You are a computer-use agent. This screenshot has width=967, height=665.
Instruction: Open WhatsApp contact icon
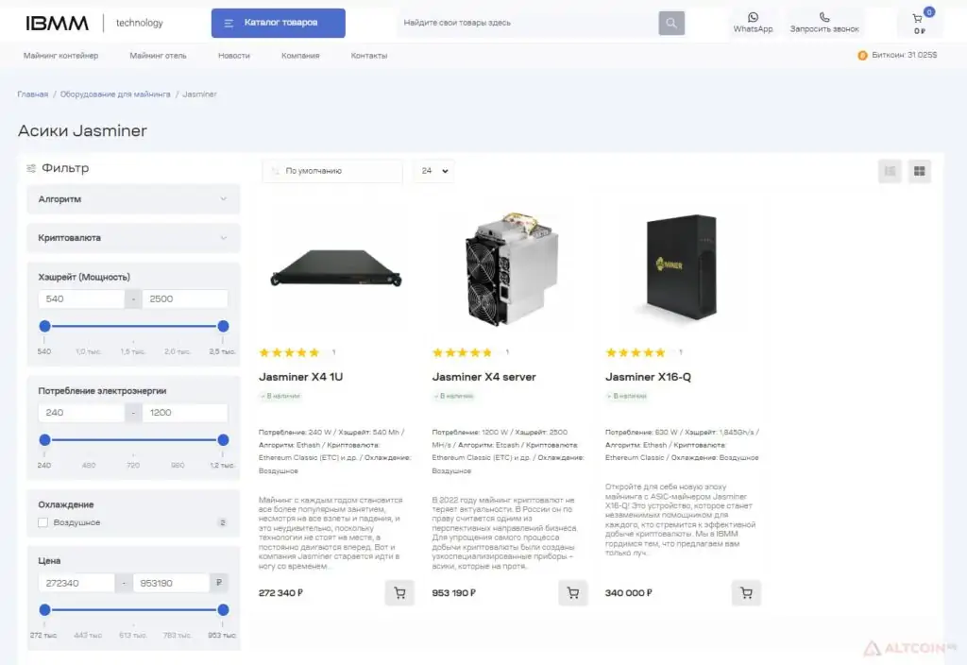(753, 17)
